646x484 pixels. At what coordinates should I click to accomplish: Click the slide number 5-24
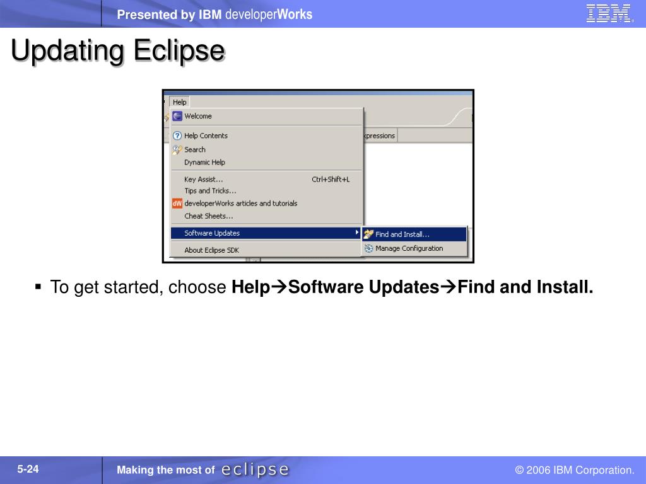pos(28,469)
